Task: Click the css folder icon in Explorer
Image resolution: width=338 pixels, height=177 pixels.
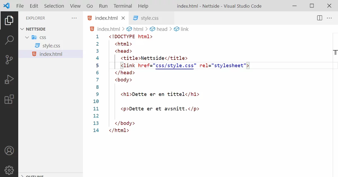Action: (x=34, y=37)
